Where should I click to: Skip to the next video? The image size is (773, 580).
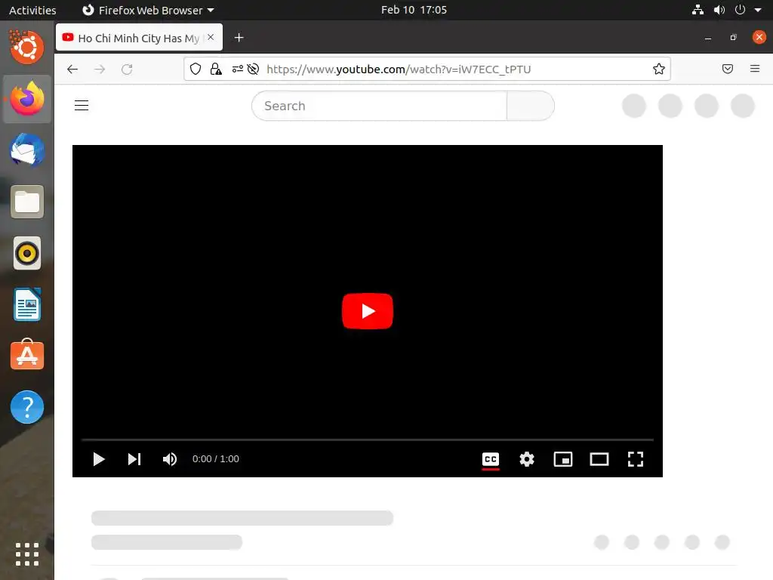tap(134, 459)
